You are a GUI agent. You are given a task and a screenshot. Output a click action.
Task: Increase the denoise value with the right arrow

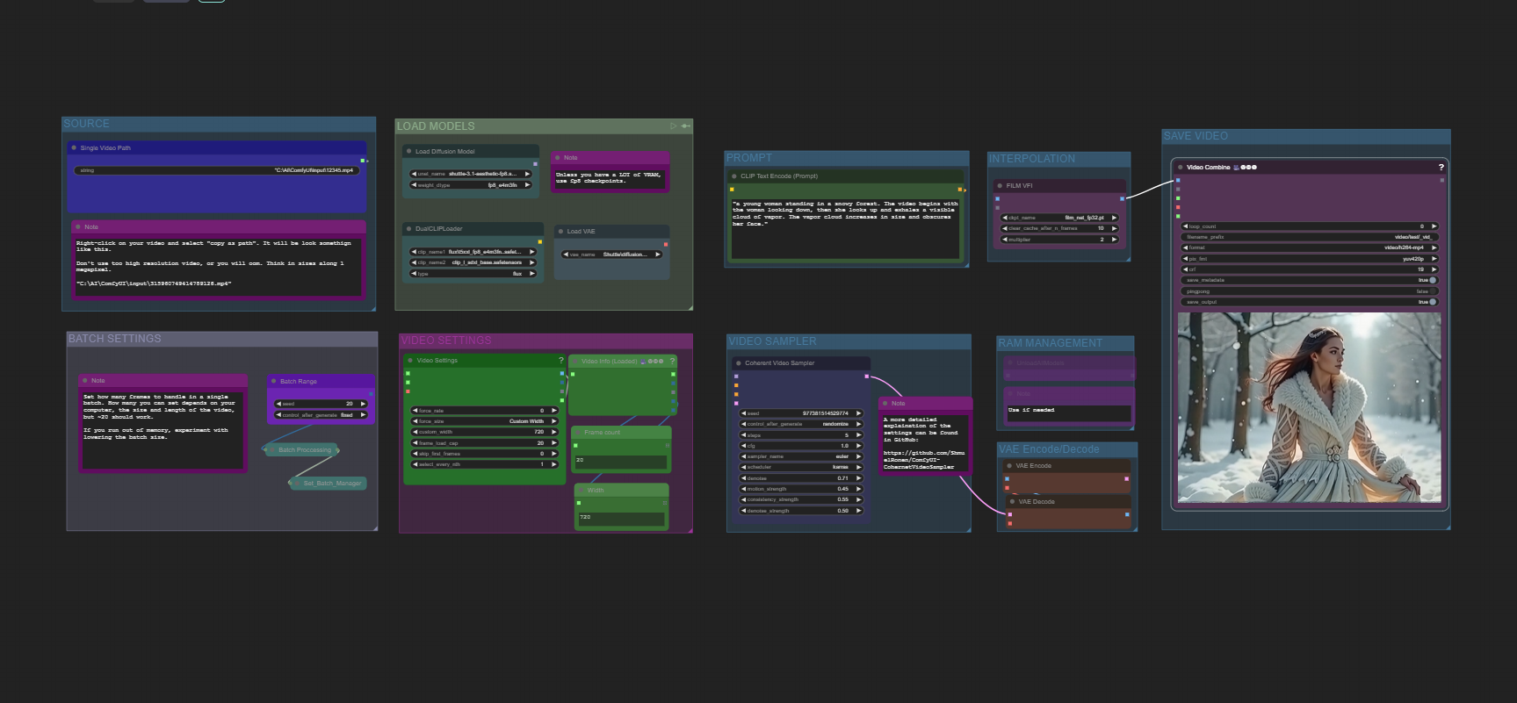pyautogui.click(x=858, y=478)
